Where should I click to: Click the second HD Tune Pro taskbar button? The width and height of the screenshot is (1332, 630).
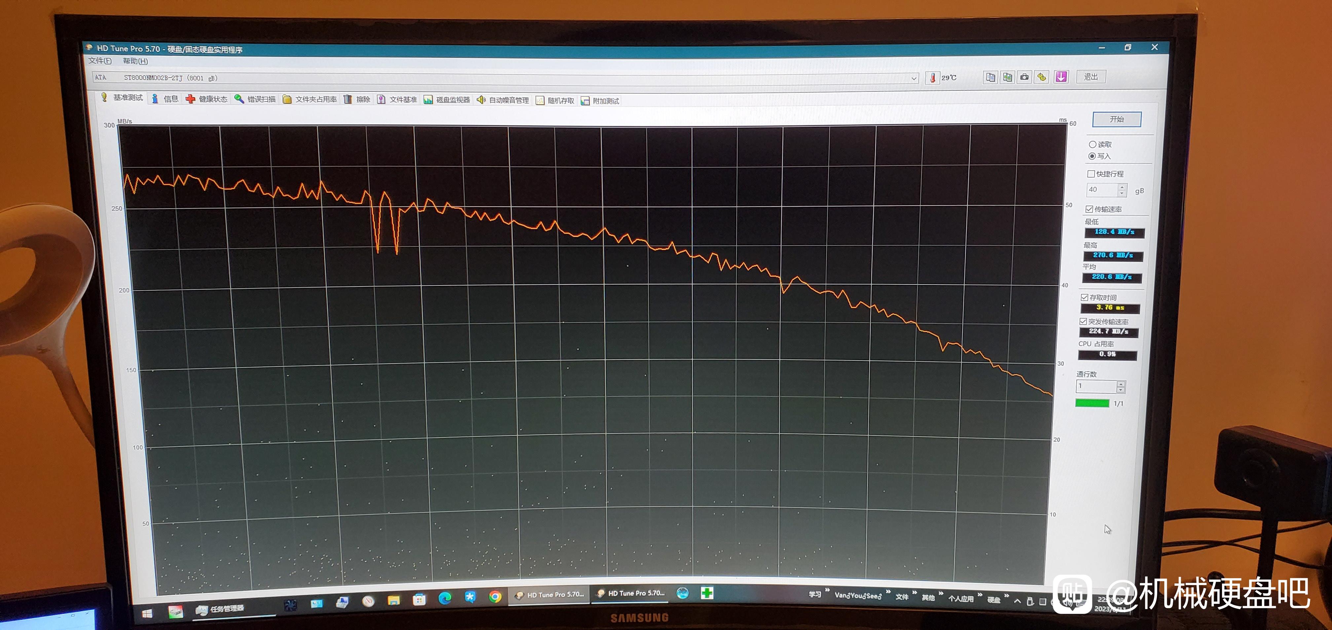(630, 593)
